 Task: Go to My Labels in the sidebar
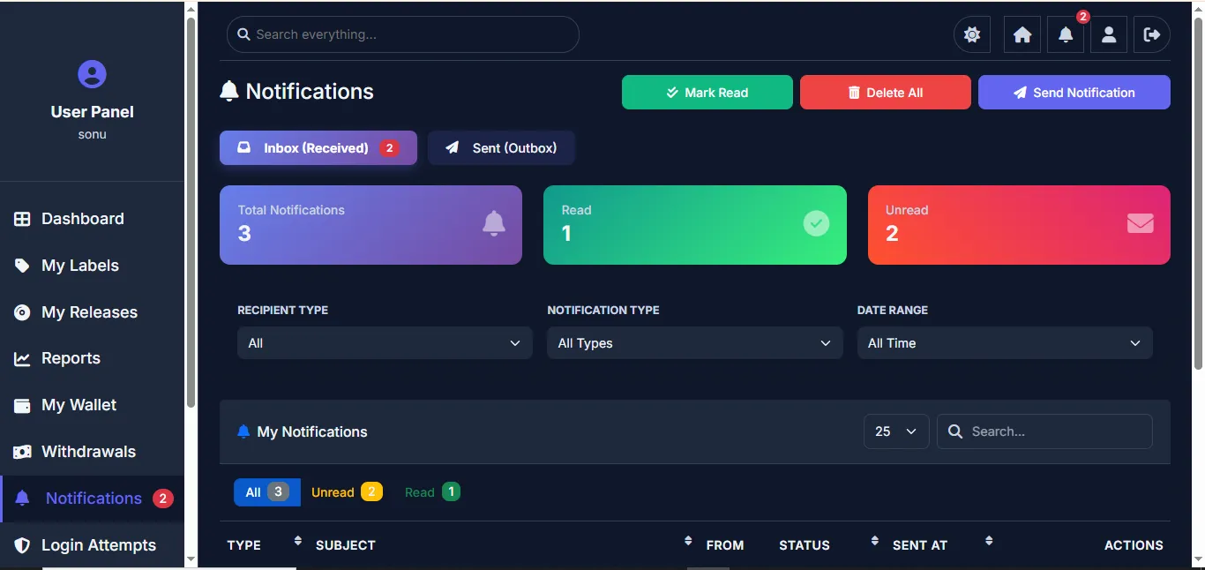pos(92,266)
